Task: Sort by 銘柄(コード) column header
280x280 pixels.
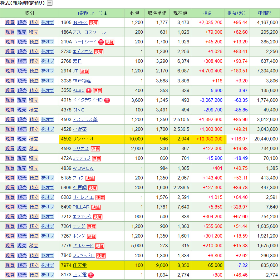Action: click(90, 13)
